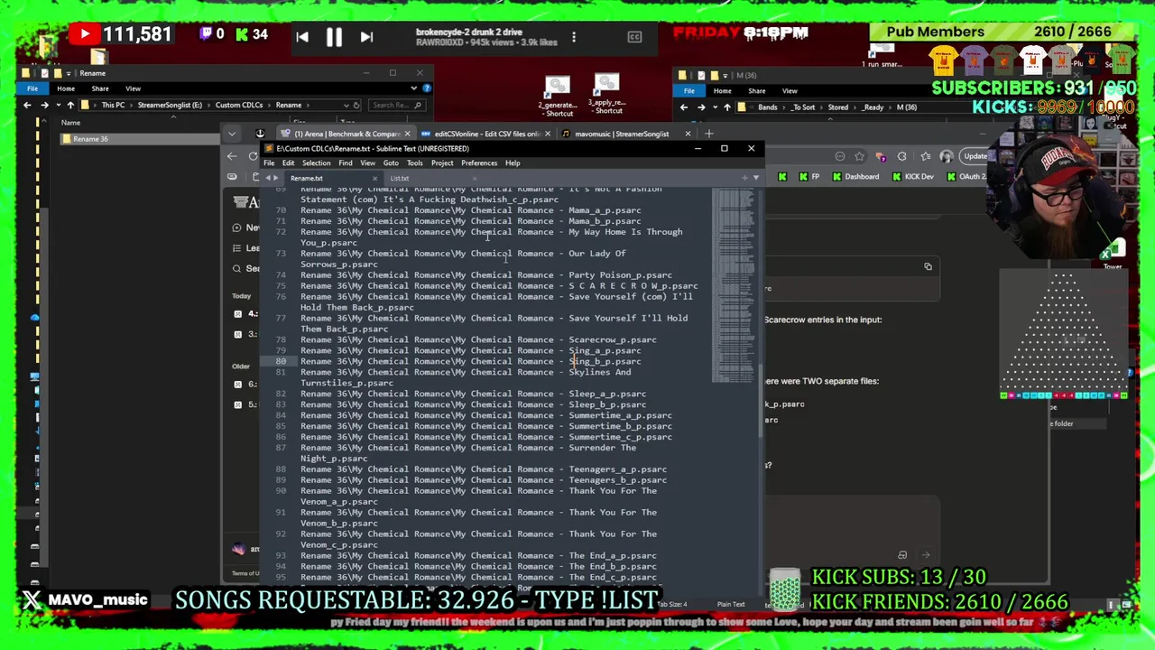Image resolution: width=1155 pixels, height=650 pixels.
Task: Refresh the Rename explorer folder
Action: pos(356,105)
